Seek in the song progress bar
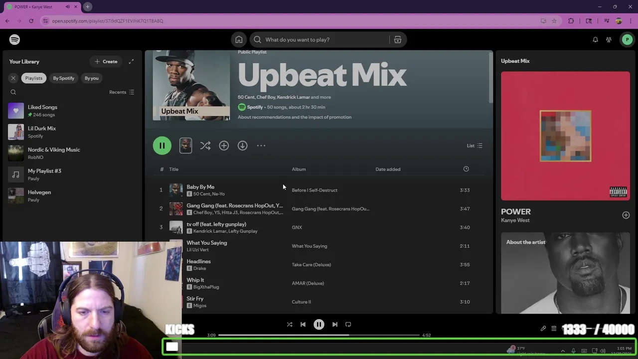The image size is (638, 359). pos(319,335)
